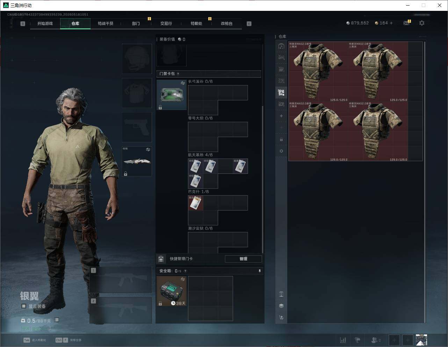The image size is (448, 347).
Task: Open the 部门 tab
Action: (136, 23)
